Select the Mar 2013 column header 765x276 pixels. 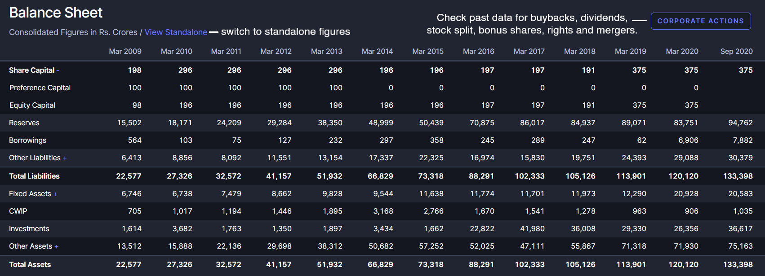327,51
